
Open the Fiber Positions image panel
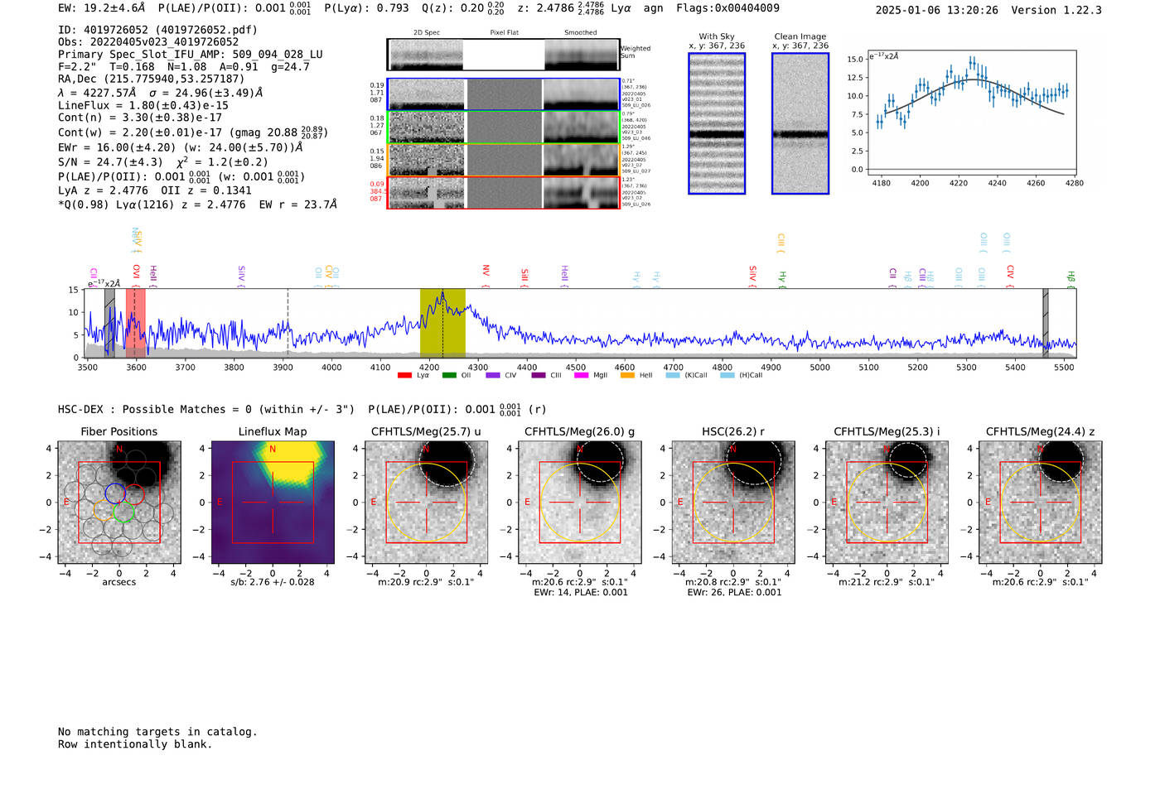(x=119, y=503)
